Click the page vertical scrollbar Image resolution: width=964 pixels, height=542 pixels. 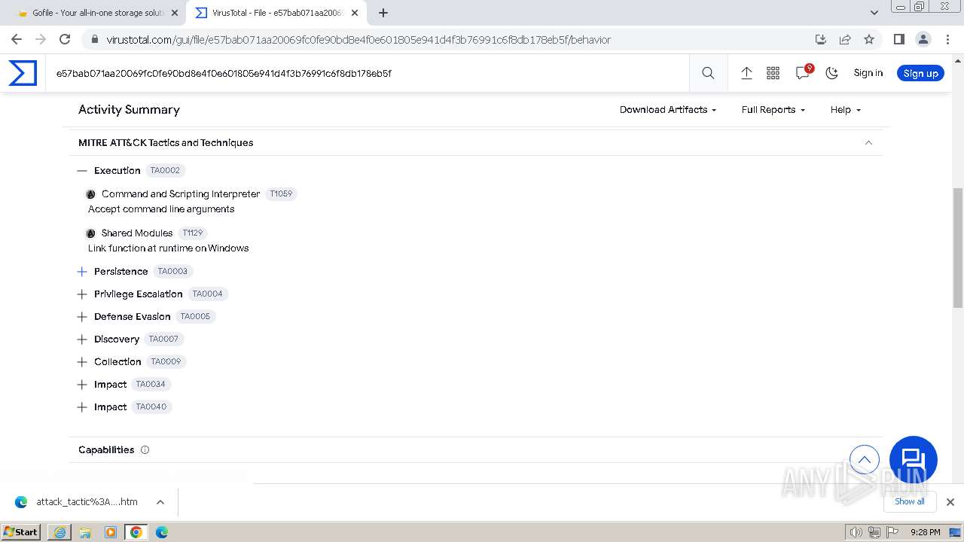pos(958,248)
